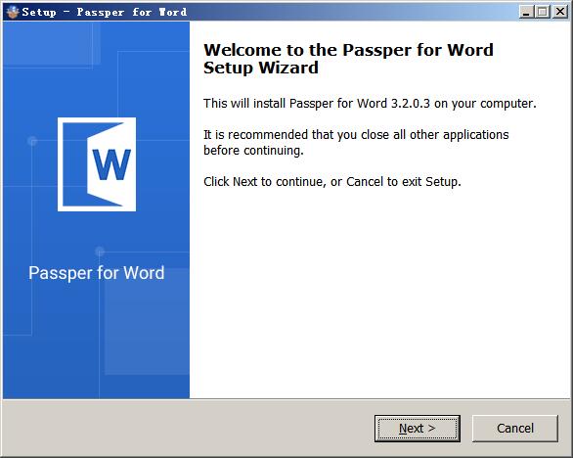Click the 'before continuing.' text line
The height and width of the screenshot is (458, 573).
click(253, 151)
